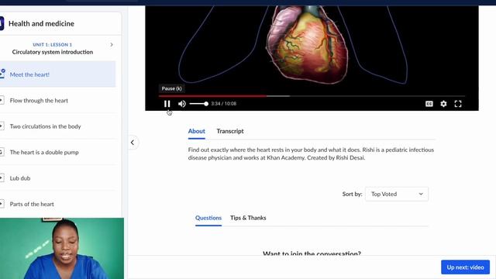Click the Meet the heart! completed icon
Image resolution: width=496 pixels, height=279 pixels.
click(x=2, y=74)
